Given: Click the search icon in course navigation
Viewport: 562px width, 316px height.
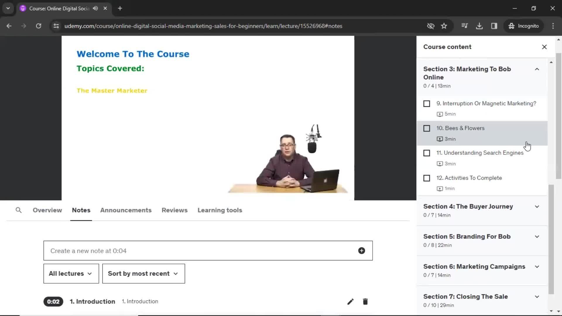Looking at the screenshot, I should (x=18, y=210).
